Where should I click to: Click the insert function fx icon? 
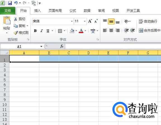tap(62, 46)
